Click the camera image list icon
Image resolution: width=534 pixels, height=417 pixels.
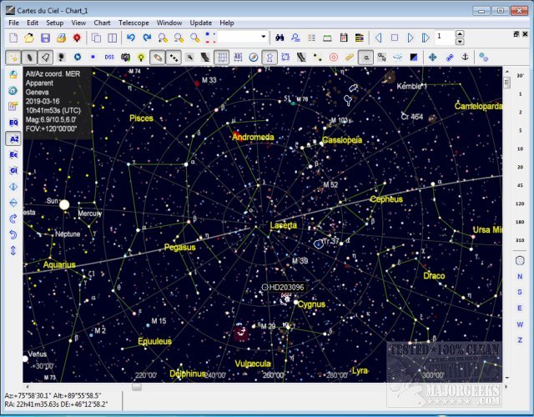pyautogui.click(x=125, y=58)
